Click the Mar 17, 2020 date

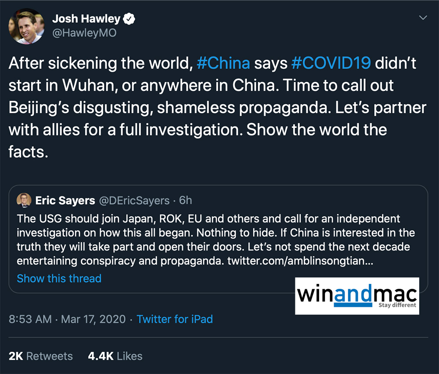93,319
